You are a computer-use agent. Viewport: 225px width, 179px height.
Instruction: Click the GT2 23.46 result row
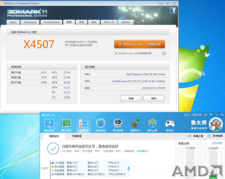(x=61, y=78)
